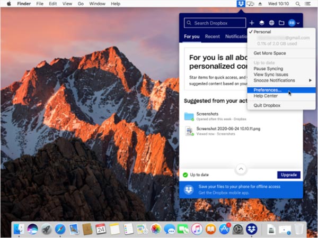Choose View Sync Issues

click(281, 75)
